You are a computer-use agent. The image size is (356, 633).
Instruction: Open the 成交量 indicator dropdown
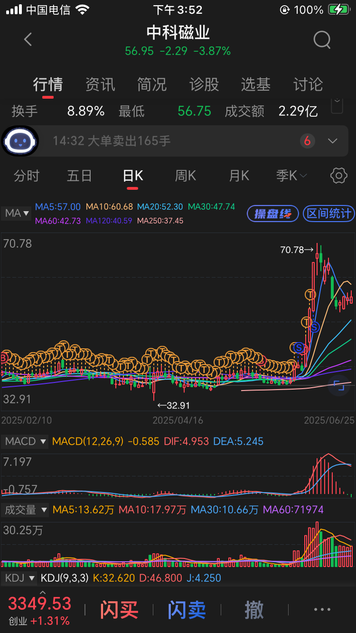click(x=25, y=510)
